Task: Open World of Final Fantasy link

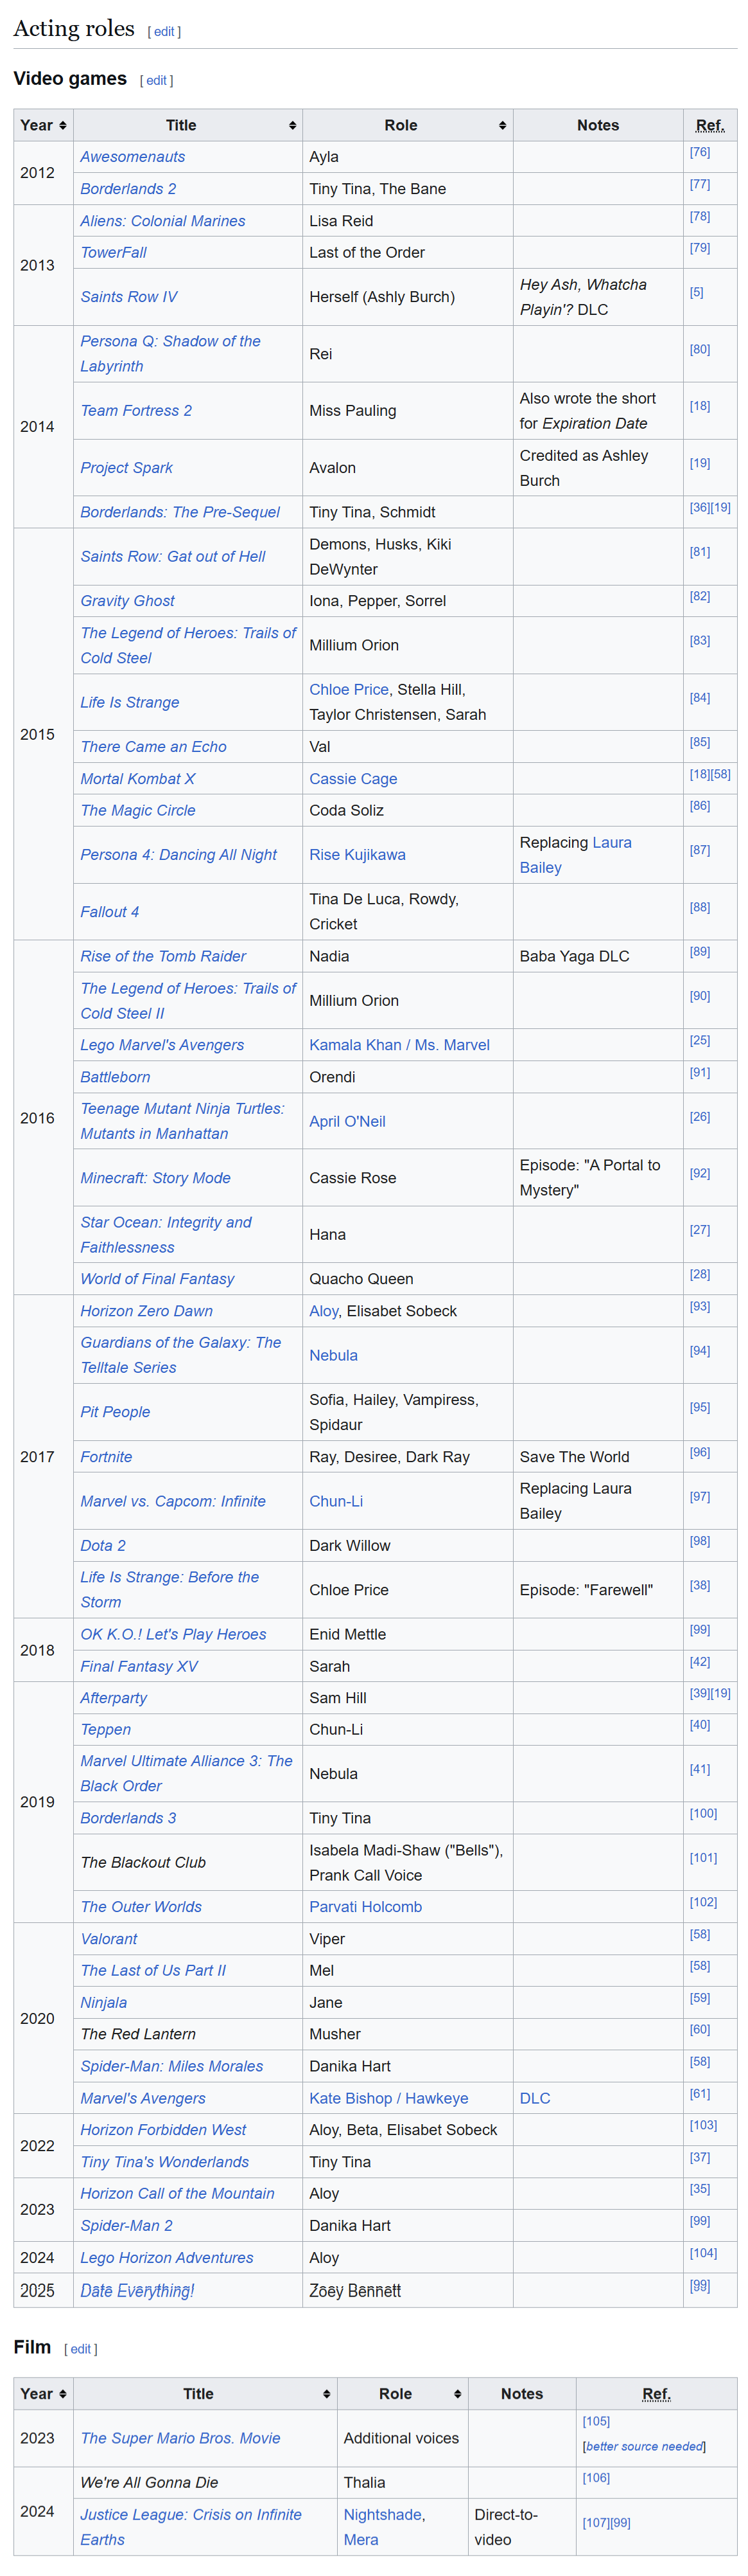Action: pyautogui.click(x=158, y=1279)
